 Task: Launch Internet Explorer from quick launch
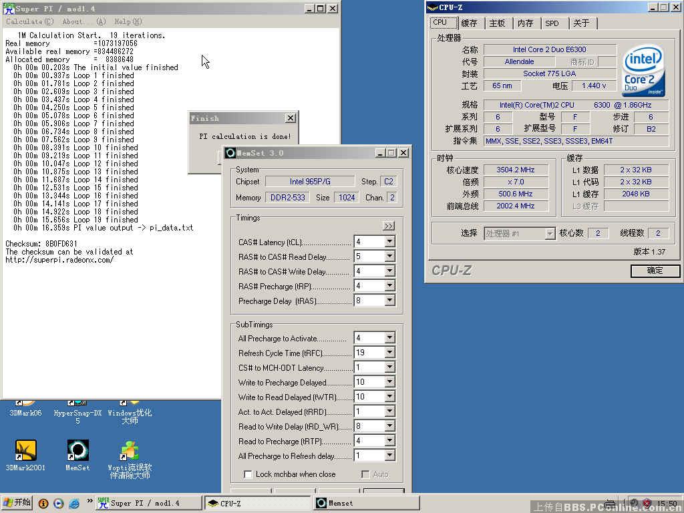74,504
